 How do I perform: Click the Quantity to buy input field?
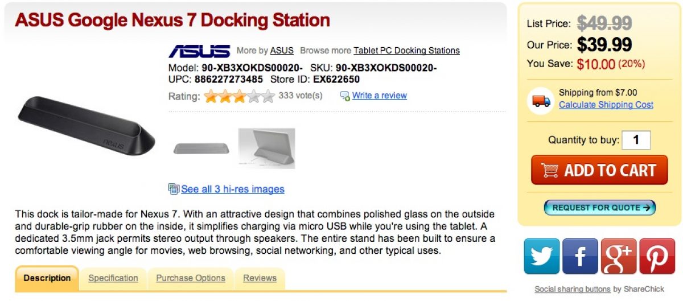(x=636, y=140)
